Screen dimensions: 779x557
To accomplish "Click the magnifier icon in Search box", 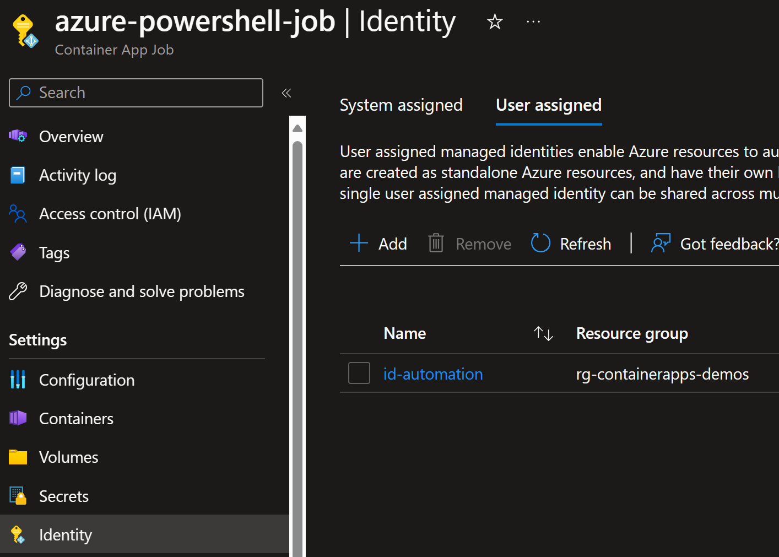I will [23, 93].
